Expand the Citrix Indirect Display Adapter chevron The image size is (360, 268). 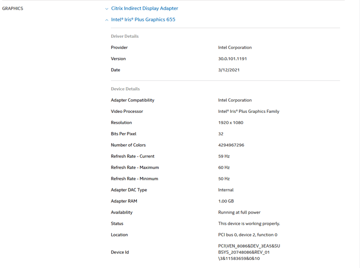click(107, 9)
